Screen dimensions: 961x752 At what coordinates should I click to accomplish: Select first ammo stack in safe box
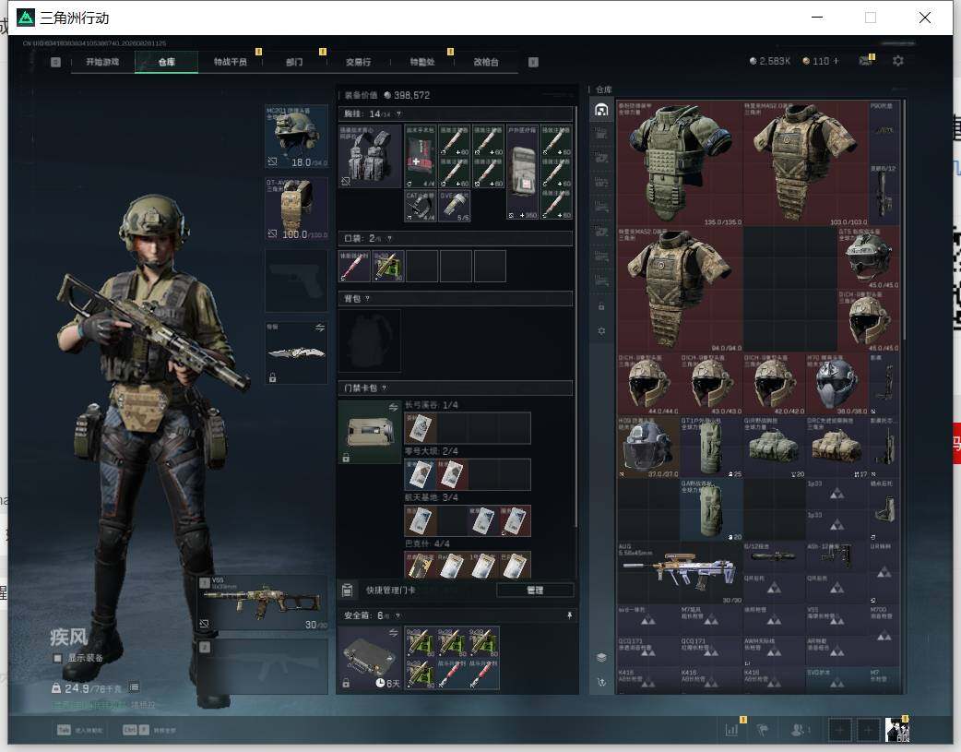click(x=421, y=641)
